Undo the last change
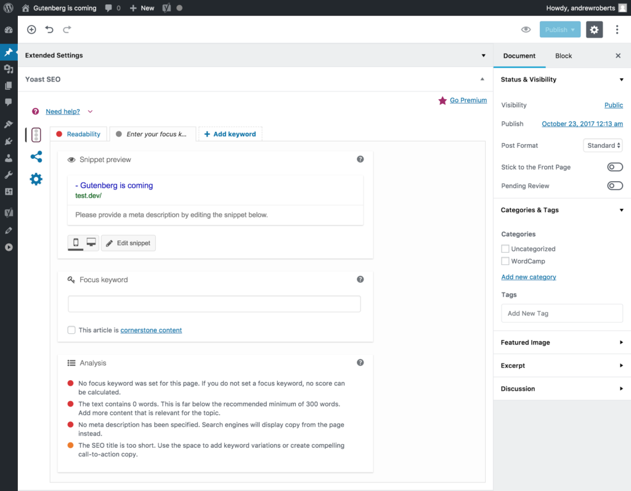 pyautogui.click(x=49, y=30)
